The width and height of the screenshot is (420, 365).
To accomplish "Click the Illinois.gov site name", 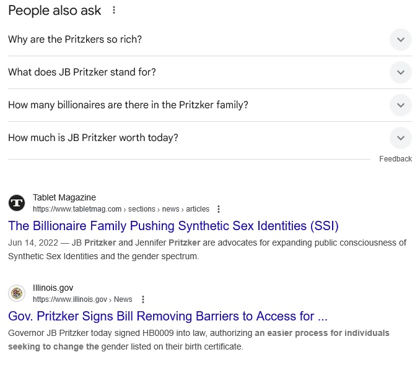I will 53,288.
